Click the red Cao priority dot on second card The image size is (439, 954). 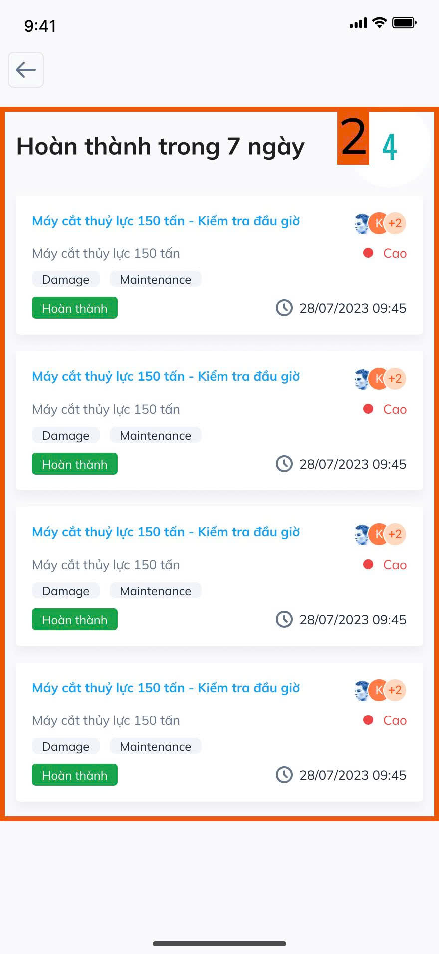click(x=368, y=409)
